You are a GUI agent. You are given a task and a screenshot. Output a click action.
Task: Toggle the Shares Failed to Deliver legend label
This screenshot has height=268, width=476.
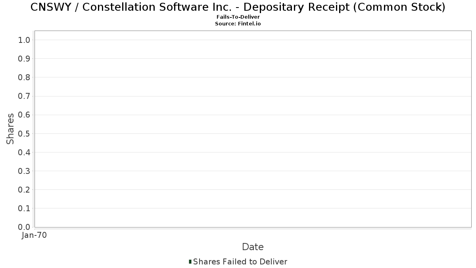click(240, 262)
